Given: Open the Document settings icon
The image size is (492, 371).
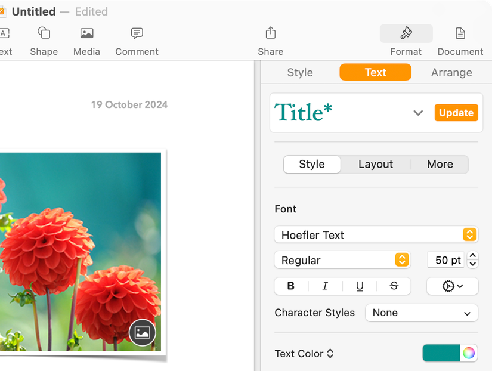Looking at the screenshot, I should pyautogui.click(x=460, y=34).
